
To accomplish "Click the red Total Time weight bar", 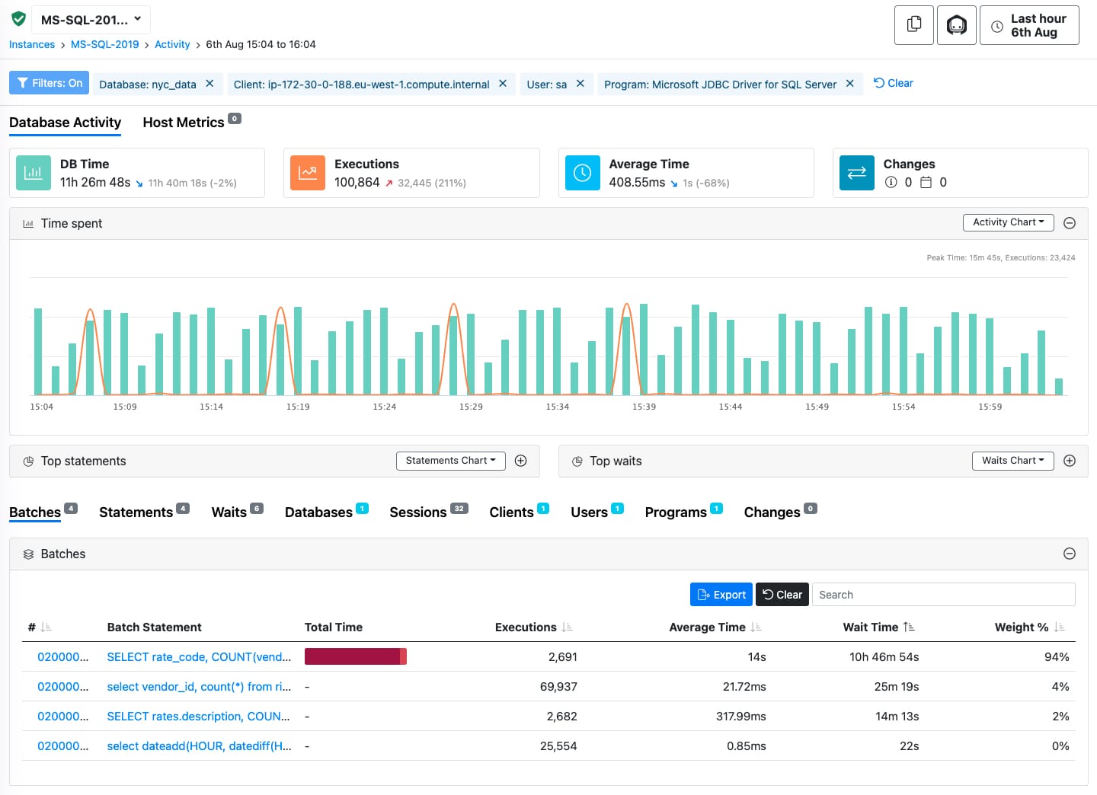I will click(x=355, y=656).
